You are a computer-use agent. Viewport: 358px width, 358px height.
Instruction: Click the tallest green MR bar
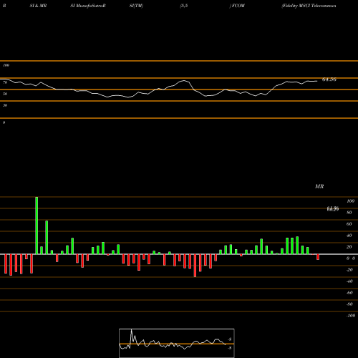point(37,226)
